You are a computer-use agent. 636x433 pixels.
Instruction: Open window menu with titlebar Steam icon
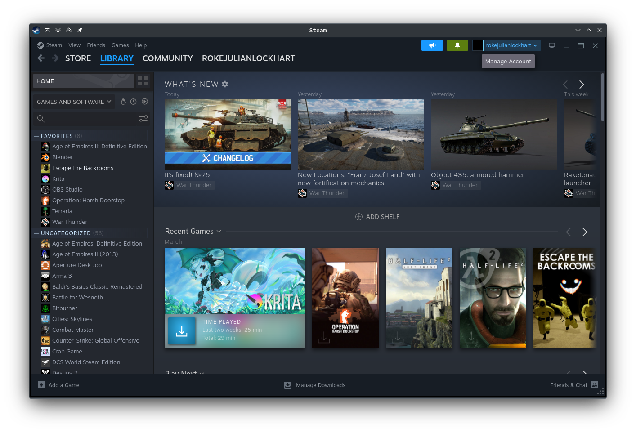pos(36,30)
